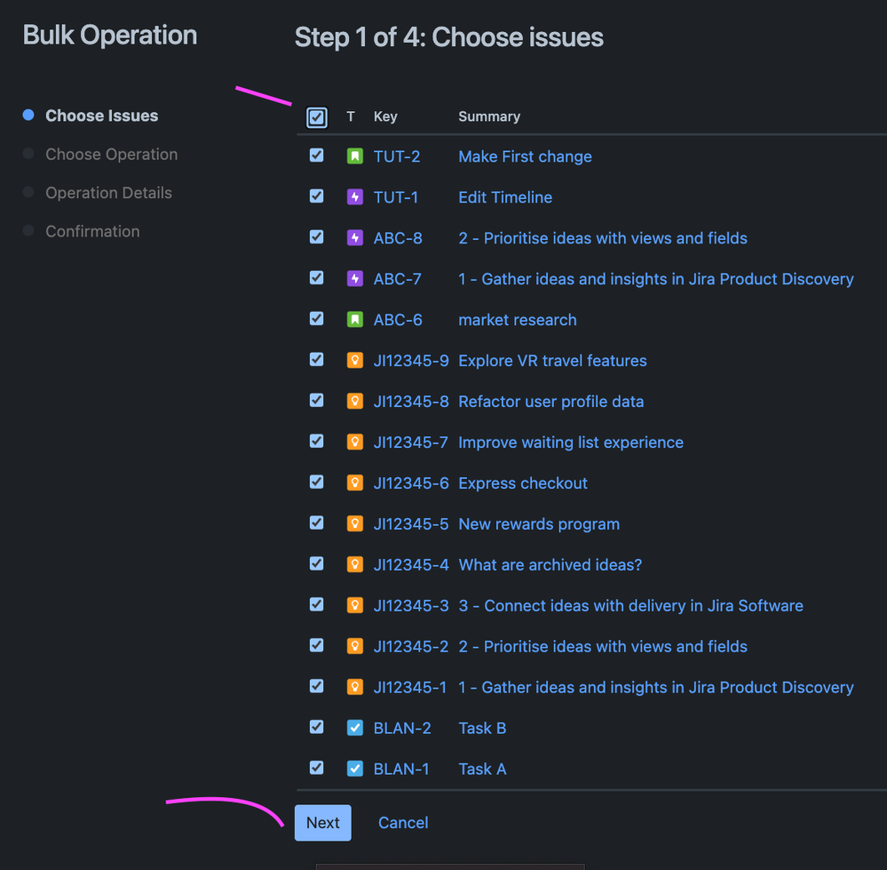The width and height of the screenshot is (887, 870).
Task: Cancel the bulk operation
Action: 403,822
